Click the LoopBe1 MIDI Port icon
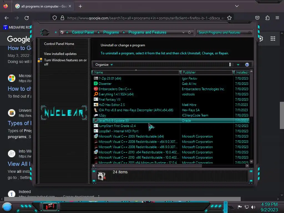Viewport: 284px width, 213px height. tap(96, 131)
